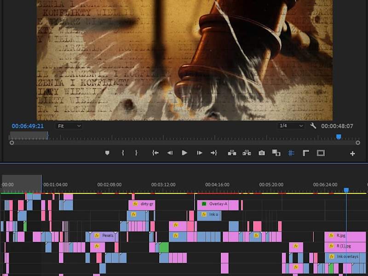
Task: Open the Fit zoom level dropdown
Action: click(69, 126)
